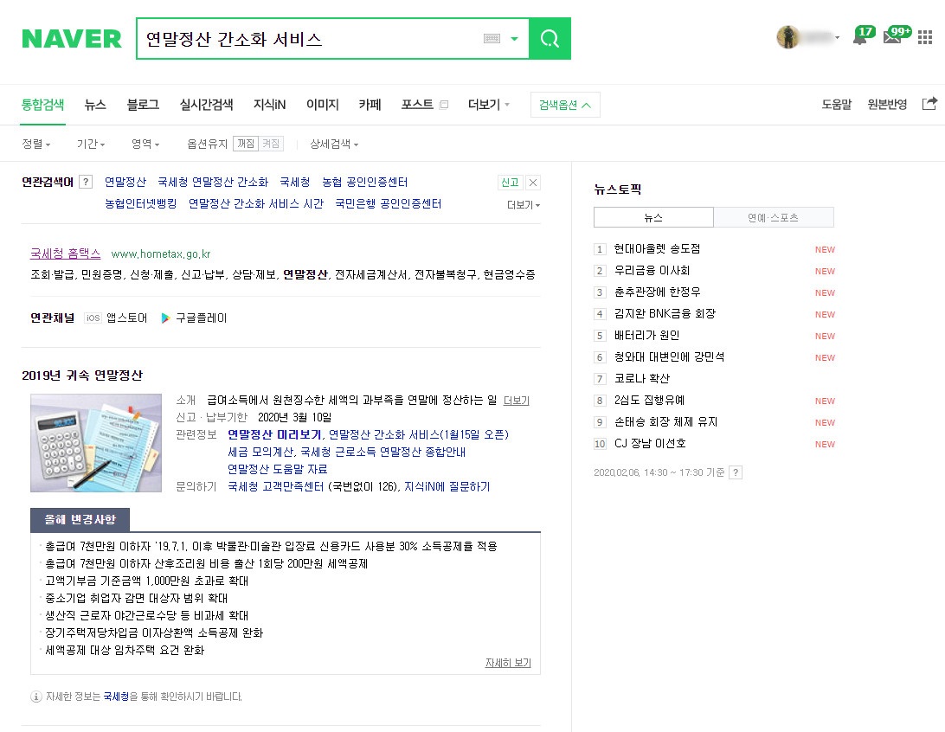Click the help icon next to 17:30 기준
The image size is (945, 732).
pos(736,472)
